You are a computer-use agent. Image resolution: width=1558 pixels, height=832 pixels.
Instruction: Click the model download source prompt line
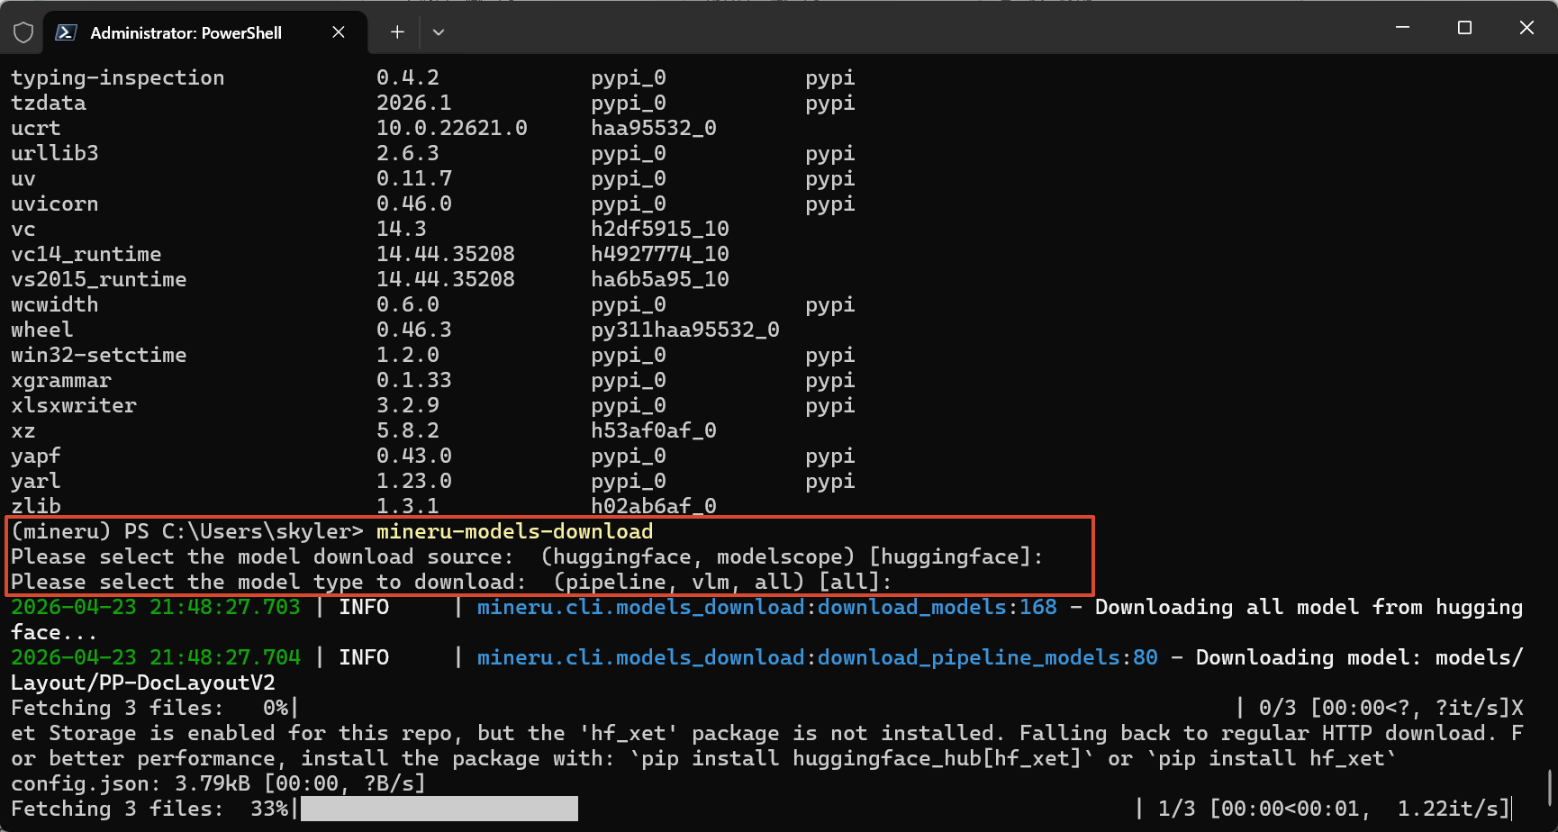click(527, 556)
